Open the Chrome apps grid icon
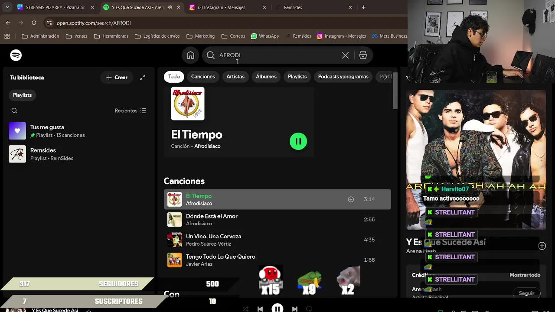 pos(7,36)
